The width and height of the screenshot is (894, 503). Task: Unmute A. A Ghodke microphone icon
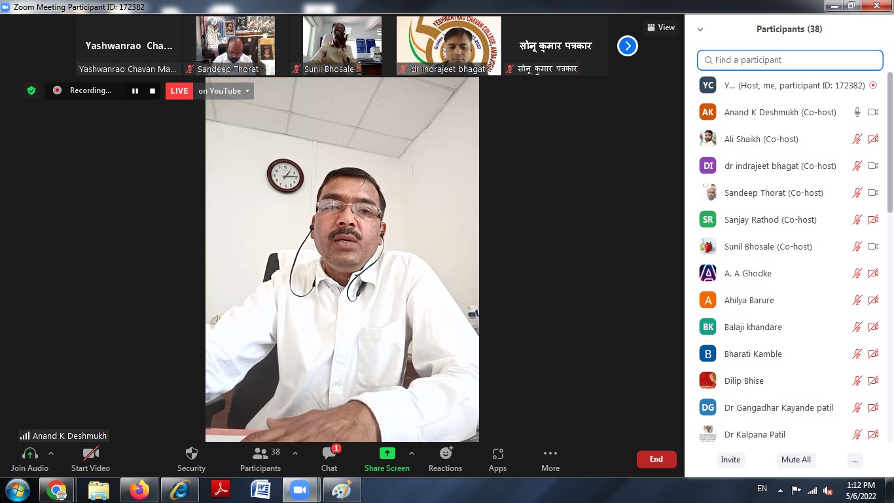(857, 273)
